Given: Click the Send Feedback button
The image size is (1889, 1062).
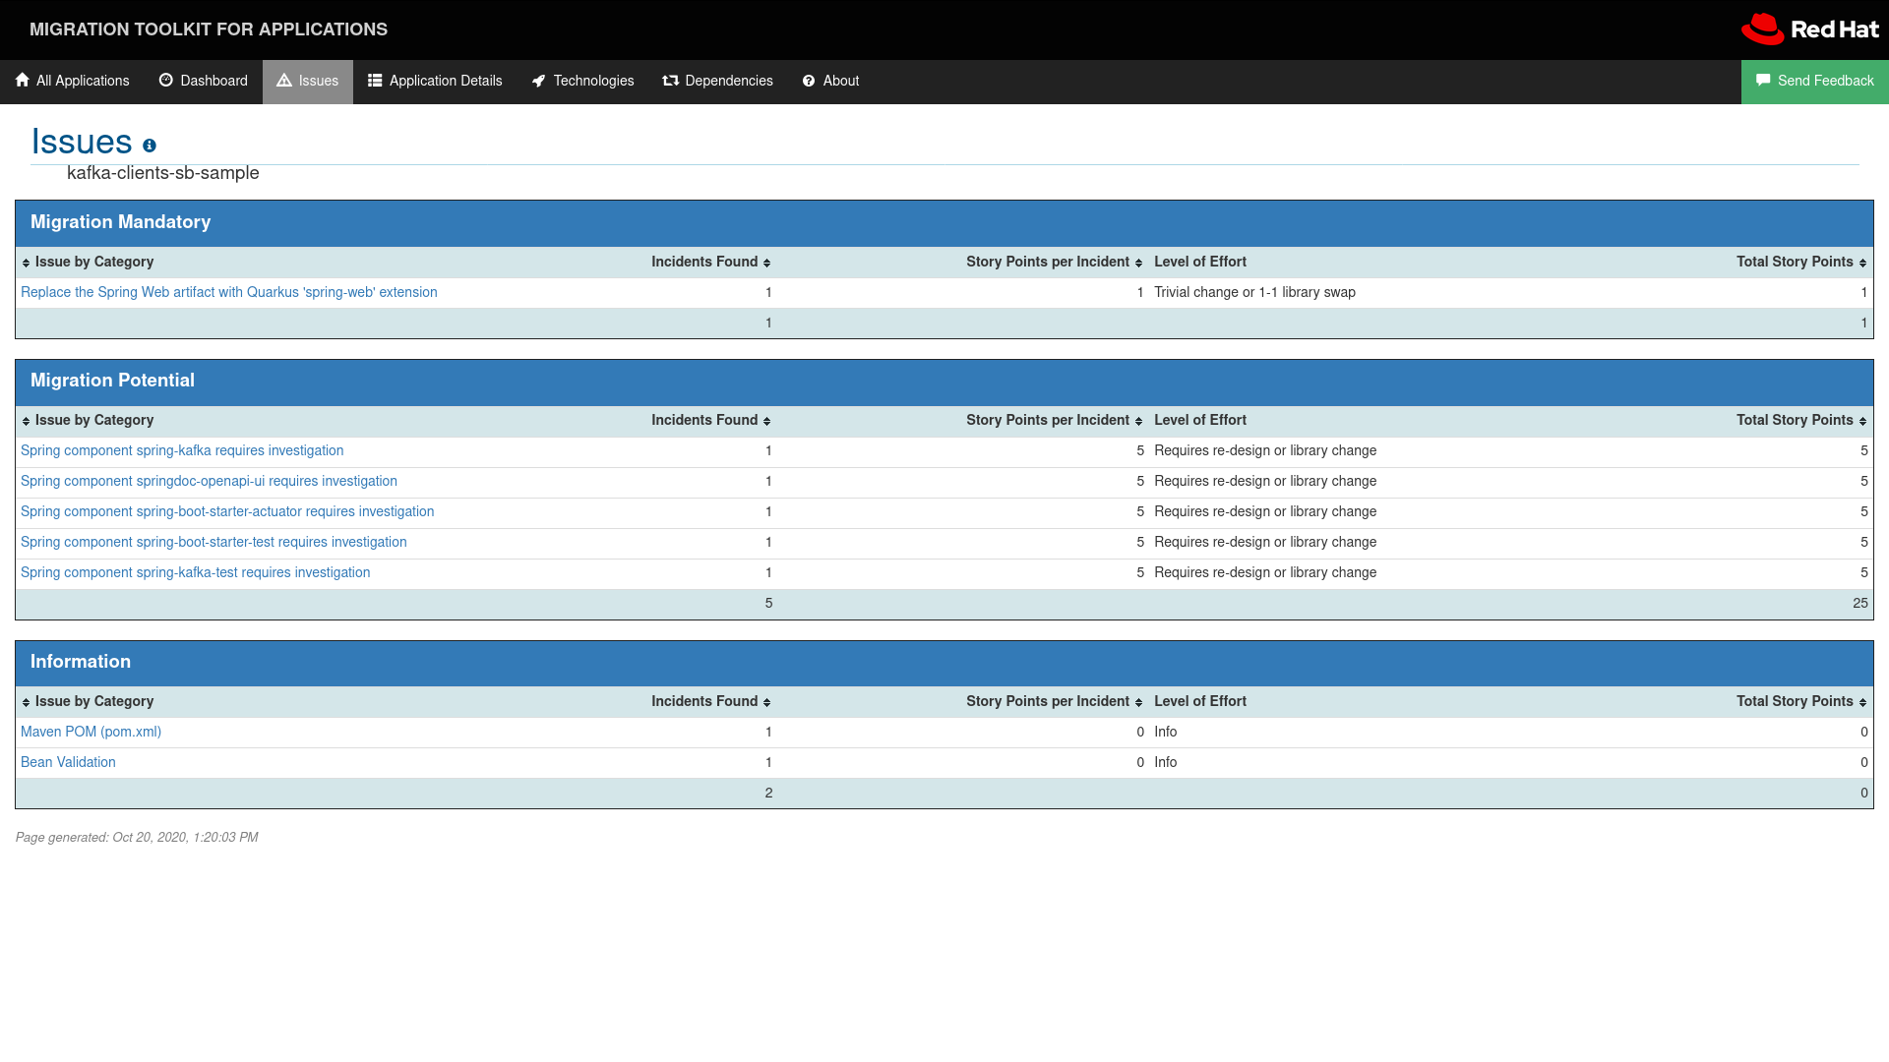Looking at the screenshot, I should coord(1814,82).
